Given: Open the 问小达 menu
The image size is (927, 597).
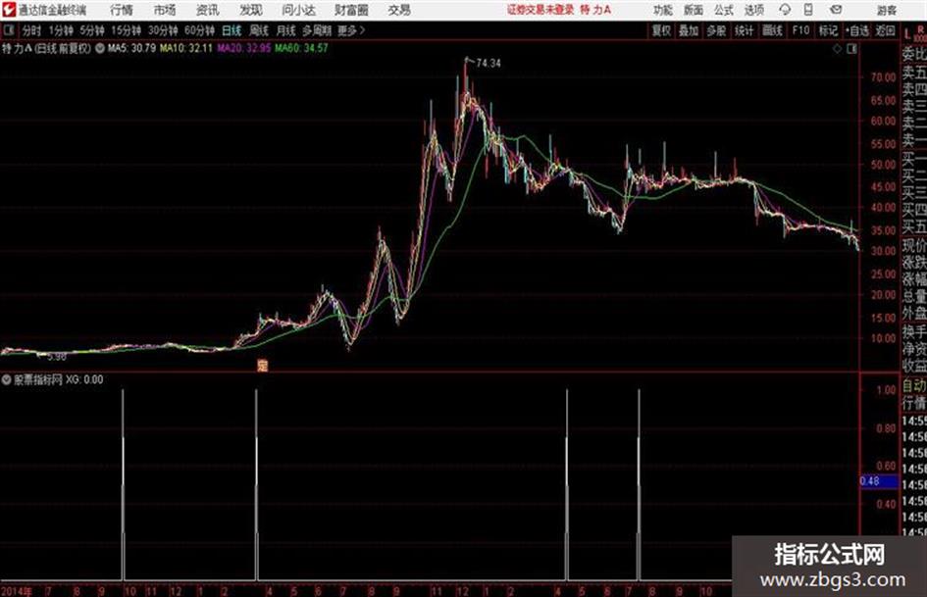Looking at the screenshot, I should click(x=298, y=10).
